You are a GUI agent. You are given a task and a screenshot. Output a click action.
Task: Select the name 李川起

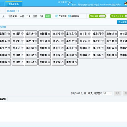[x=31, y=62]
